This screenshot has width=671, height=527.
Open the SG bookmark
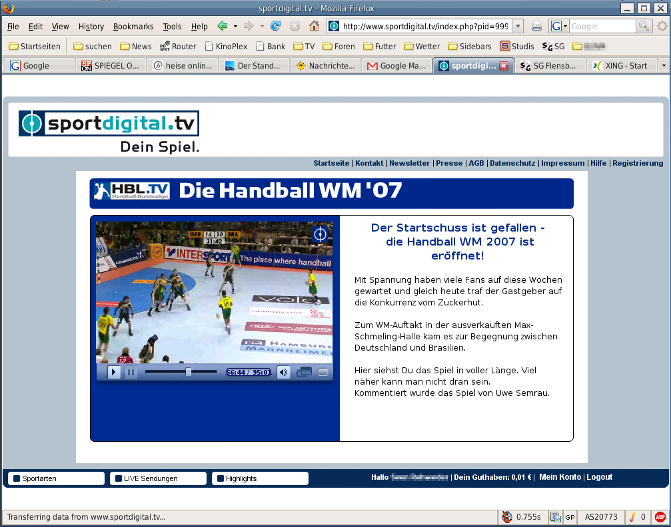click(x=553, y=46)
